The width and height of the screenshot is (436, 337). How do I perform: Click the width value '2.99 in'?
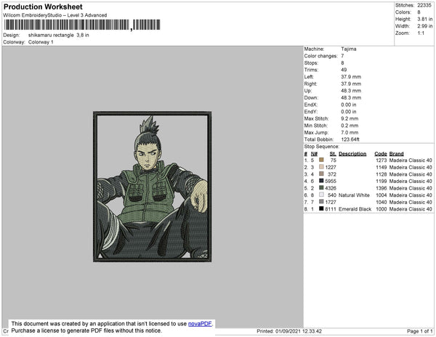(x=424, y=26)
